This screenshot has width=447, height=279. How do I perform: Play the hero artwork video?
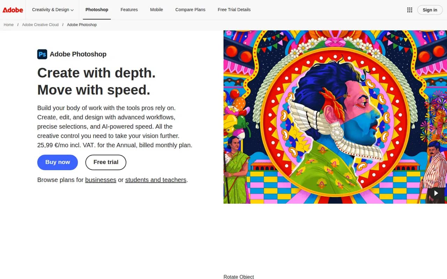click(436, 193)
